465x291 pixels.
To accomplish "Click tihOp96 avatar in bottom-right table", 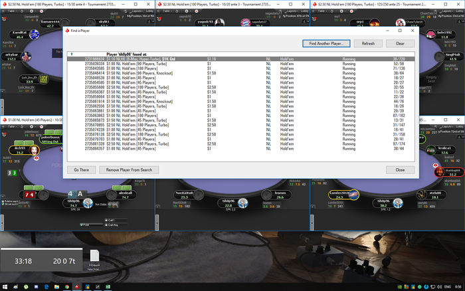I will tap(398, 203).
